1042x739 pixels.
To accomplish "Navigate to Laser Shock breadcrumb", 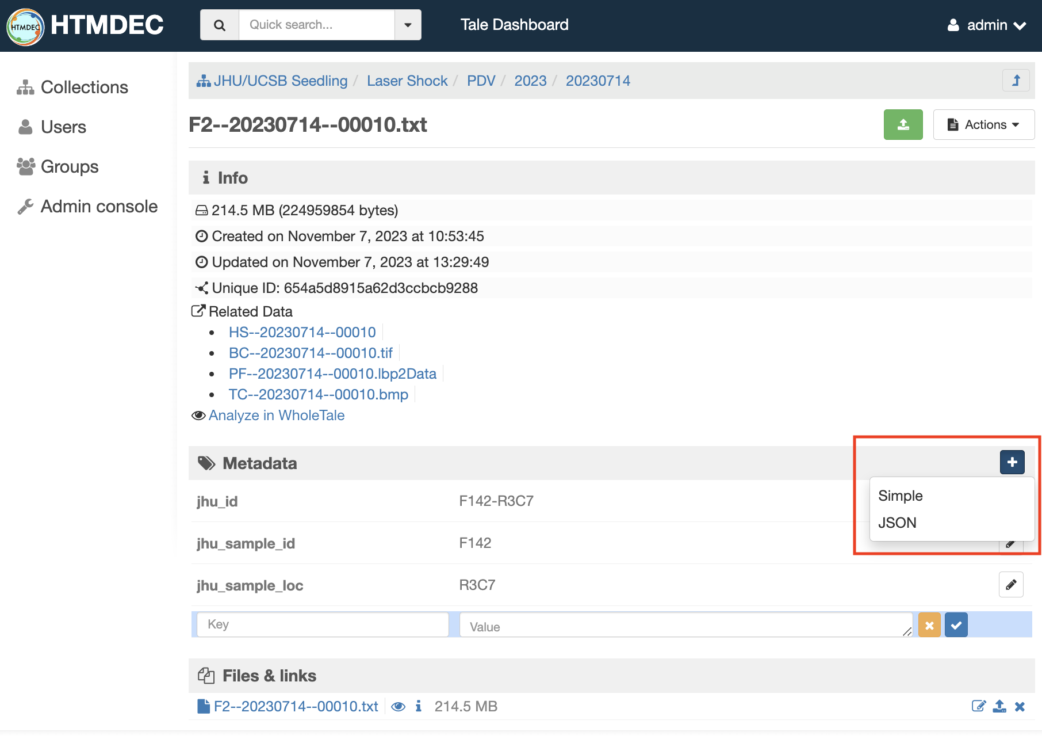I will [407, 81].
